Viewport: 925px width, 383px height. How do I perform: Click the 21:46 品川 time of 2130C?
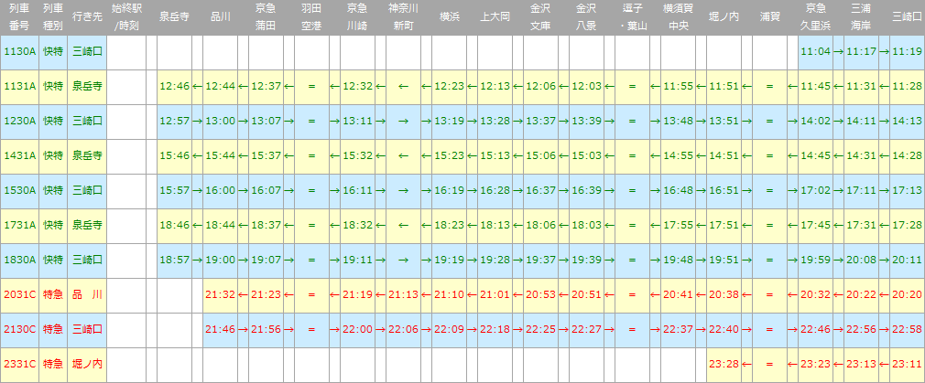(x=220, y=329)
